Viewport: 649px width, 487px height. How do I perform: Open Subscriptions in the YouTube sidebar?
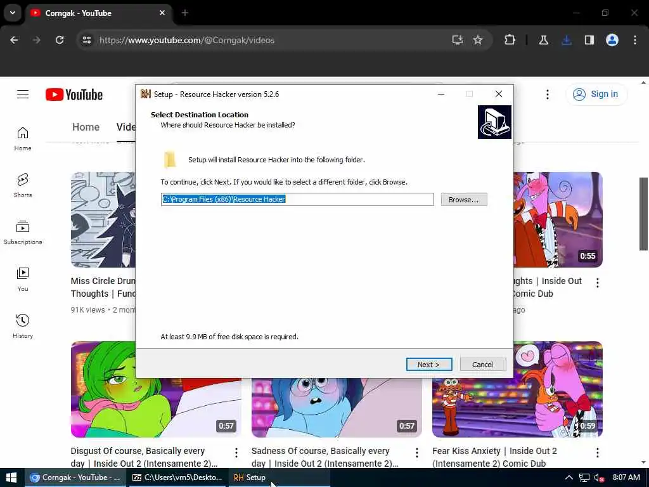coord(23,232)
